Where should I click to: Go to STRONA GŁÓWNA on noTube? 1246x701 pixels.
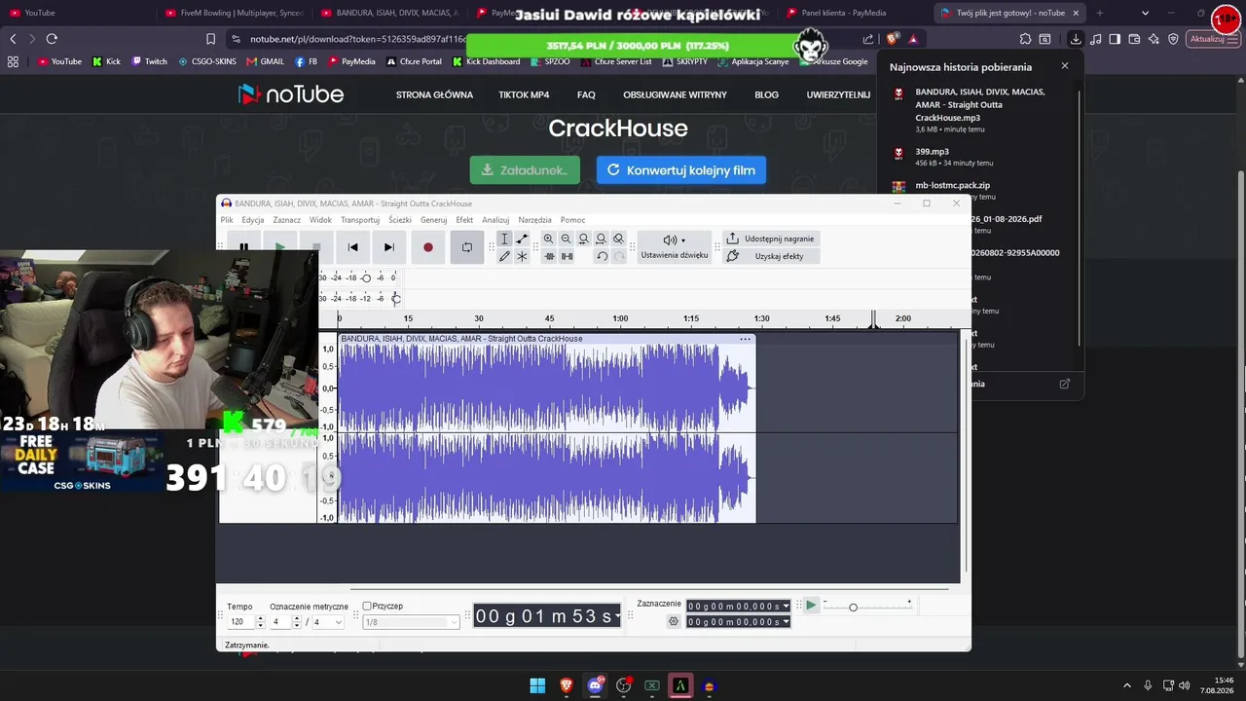coord(434,94)
